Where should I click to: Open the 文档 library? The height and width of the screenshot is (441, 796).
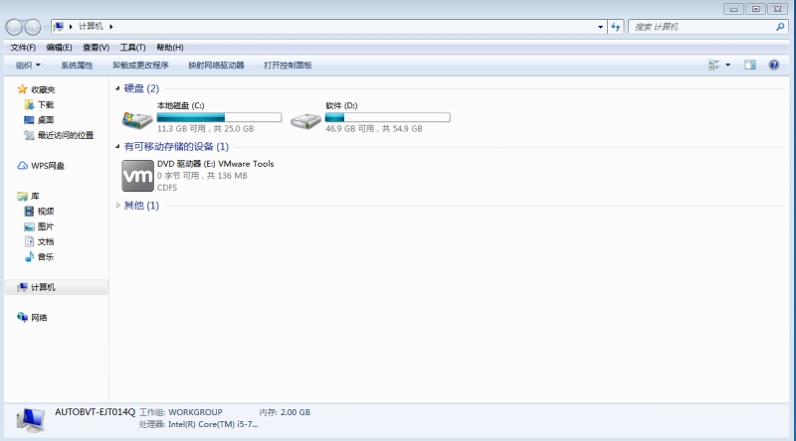tap(46, 241)
